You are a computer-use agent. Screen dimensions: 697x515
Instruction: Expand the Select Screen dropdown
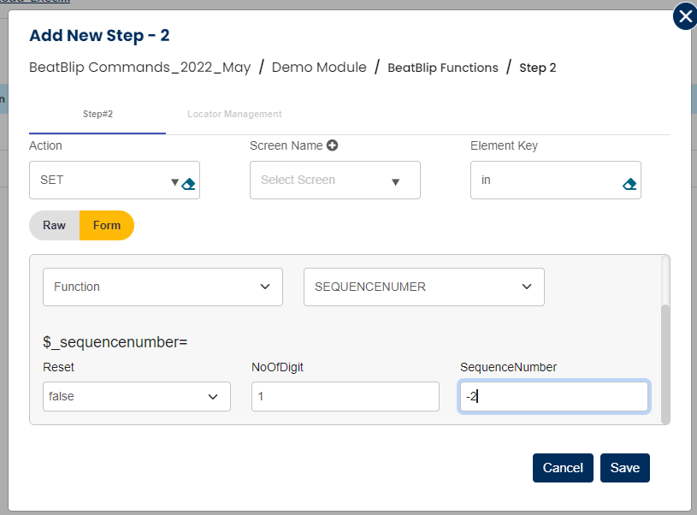[x=395, y=181]
